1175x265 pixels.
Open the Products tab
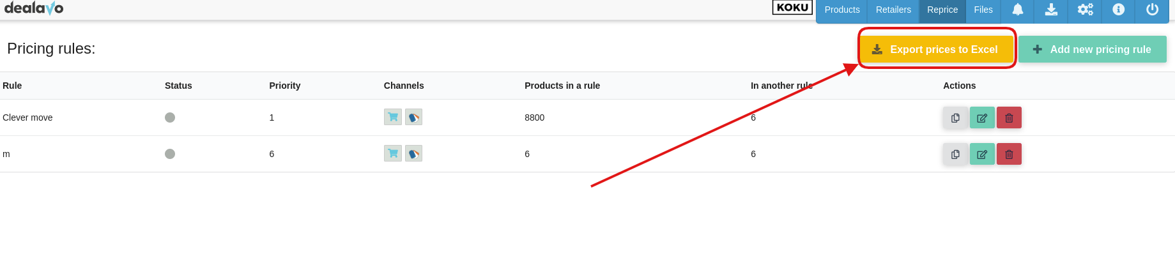842,10
